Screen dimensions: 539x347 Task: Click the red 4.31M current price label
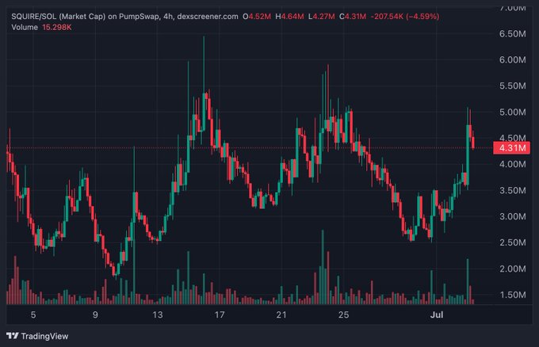[x=512, y=148]
